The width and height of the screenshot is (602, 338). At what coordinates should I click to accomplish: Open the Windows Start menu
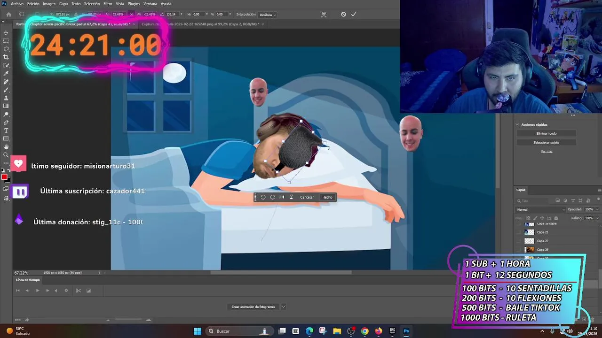click(198, 331)
